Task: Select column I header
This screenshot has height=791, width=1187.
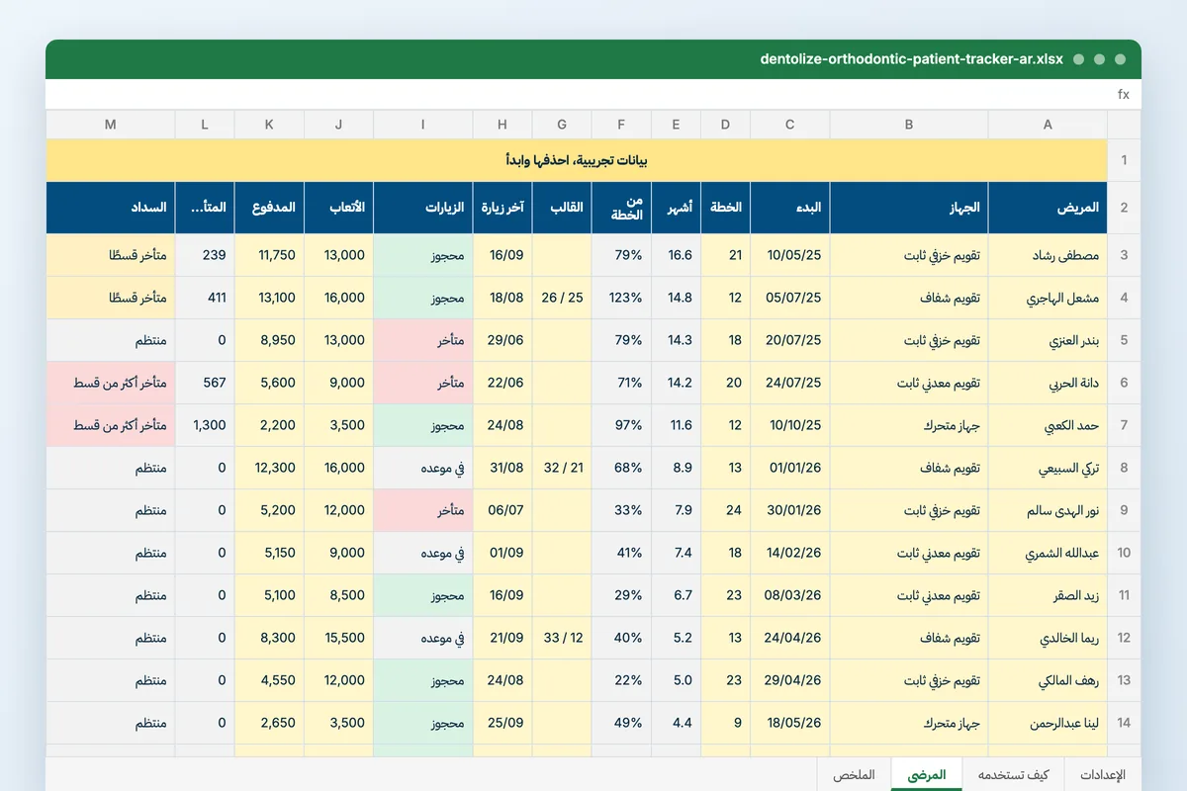Action: [x=423, y=125]
